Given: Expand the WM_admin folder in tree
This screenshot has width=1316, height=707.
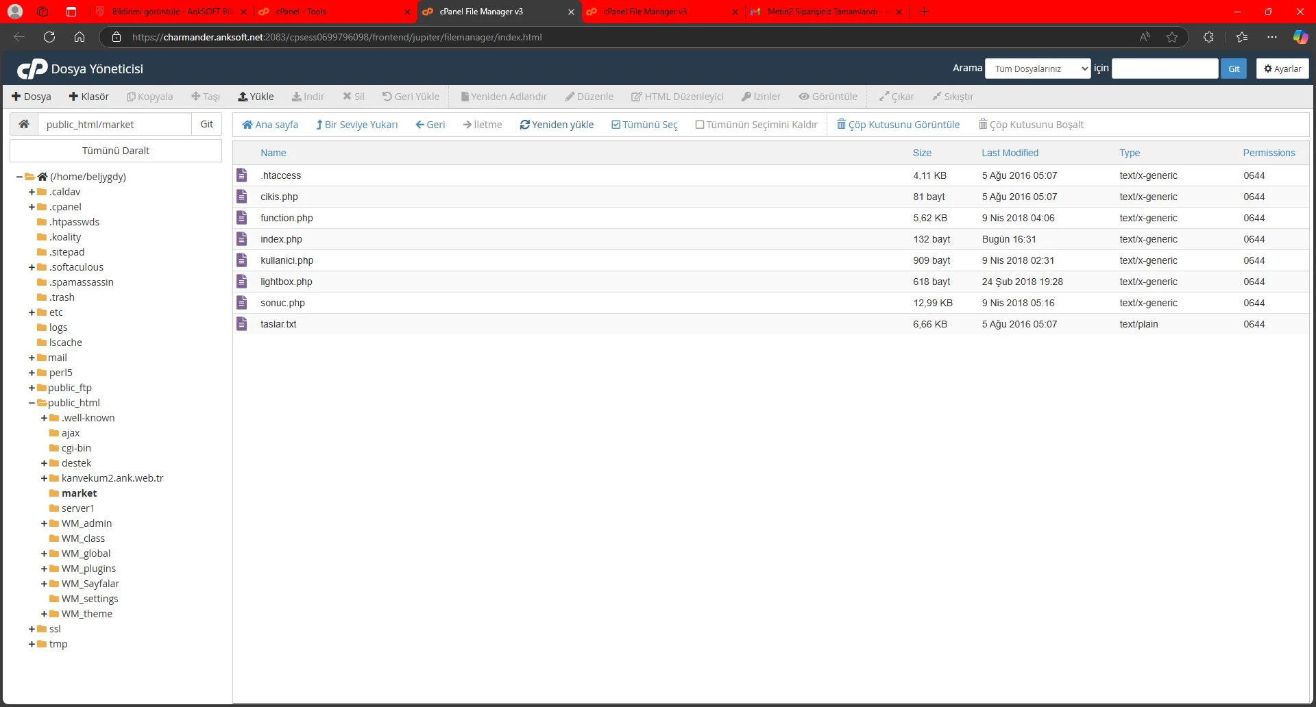Looking at the screenshot, I should point(44,523).
